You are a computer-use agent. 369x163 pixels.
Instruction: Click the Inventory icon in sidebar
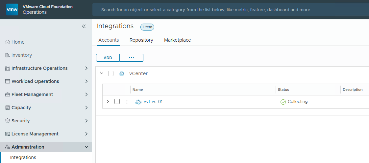pos(8,55)
